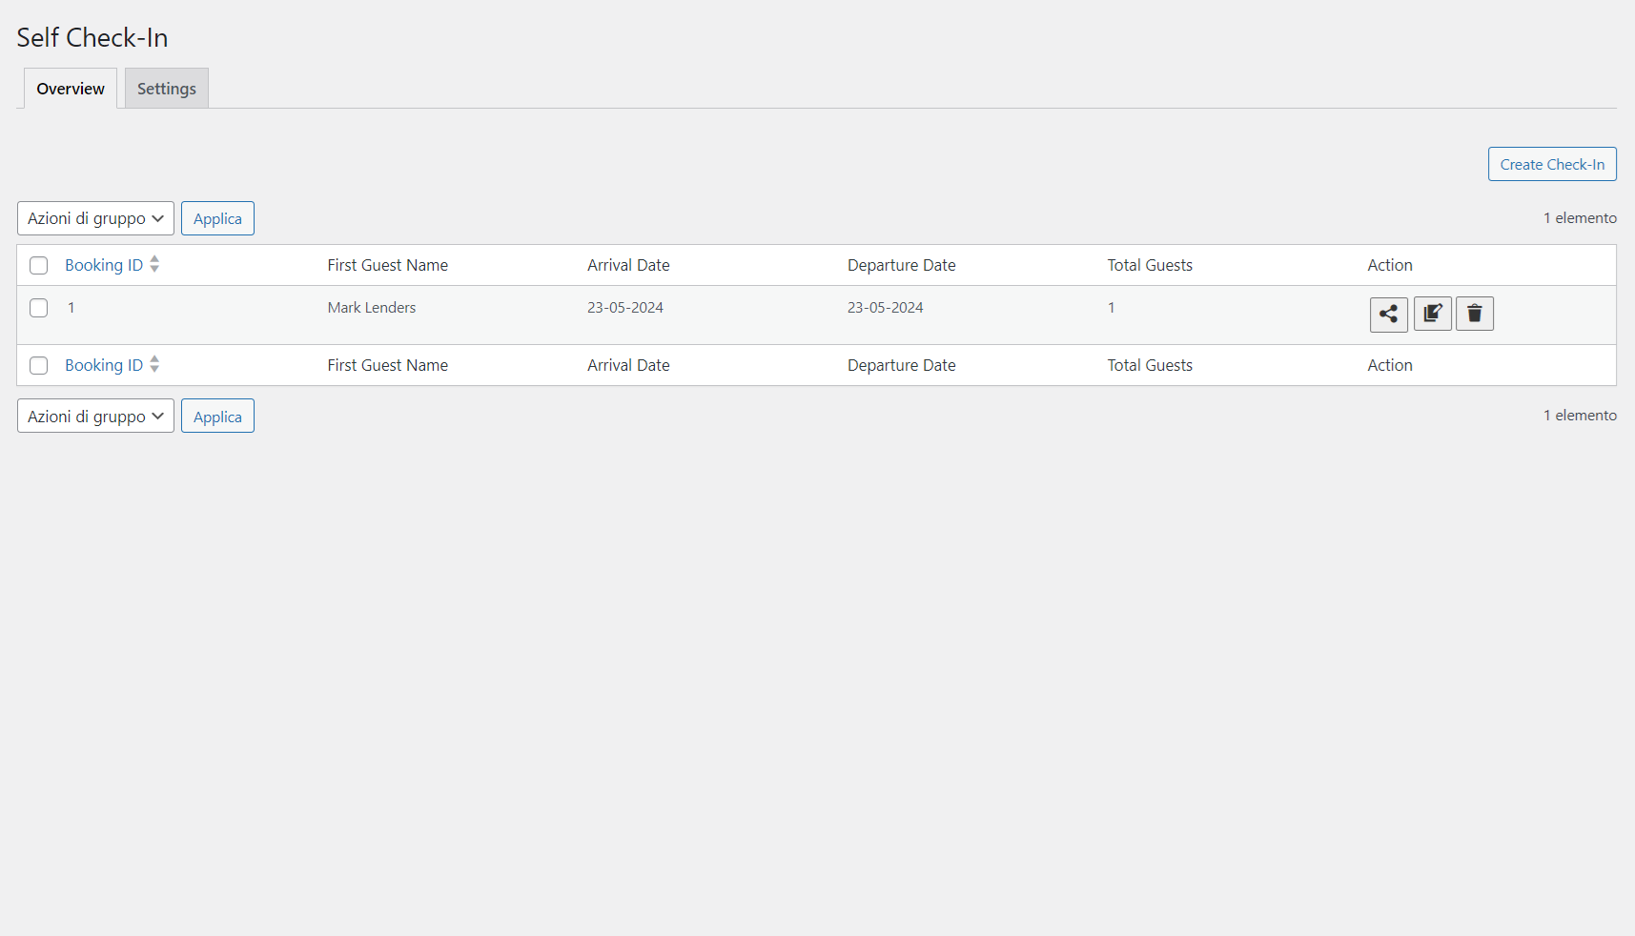Open the bottom Azioni di gruppo dropdown
This screenshot has width=1635, height=936.
point(95,416)
